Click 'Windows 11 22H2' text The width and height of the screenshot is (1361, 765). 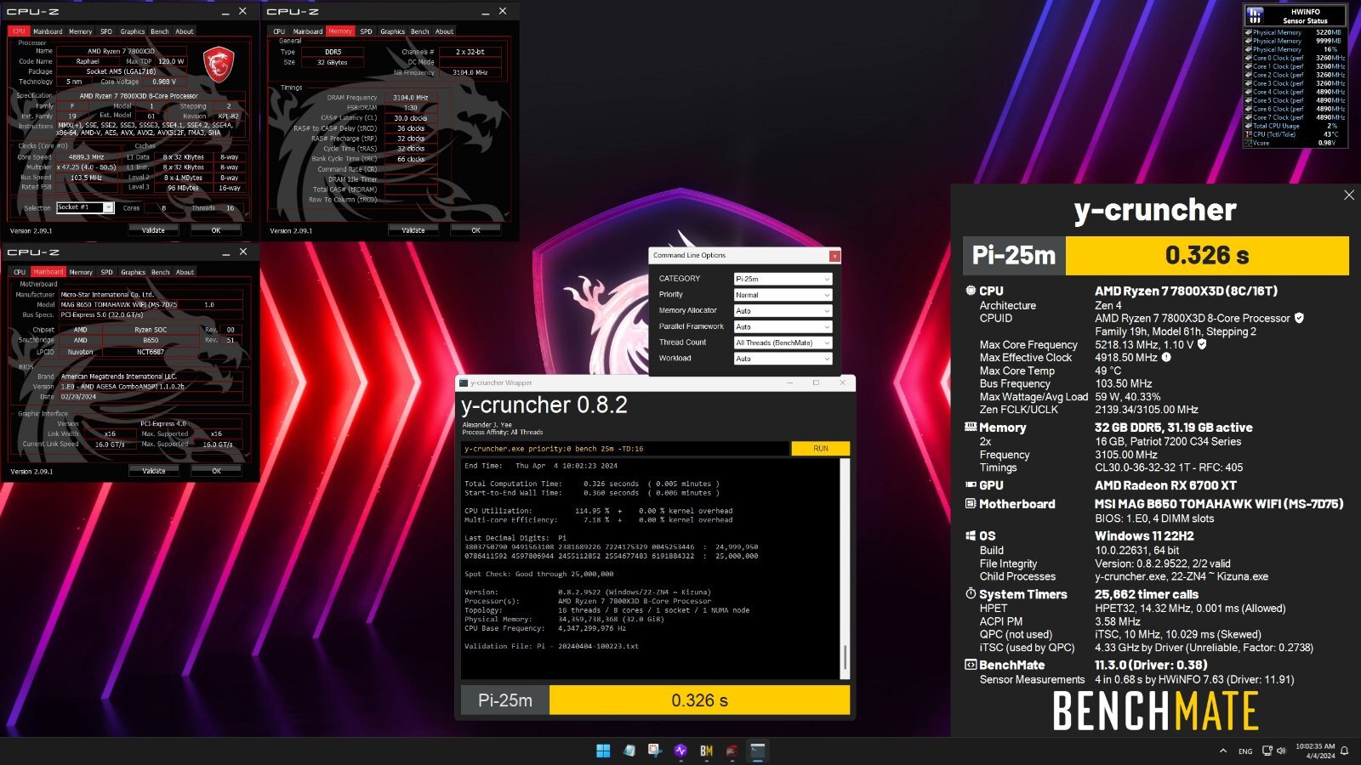tap(1144, 535)
